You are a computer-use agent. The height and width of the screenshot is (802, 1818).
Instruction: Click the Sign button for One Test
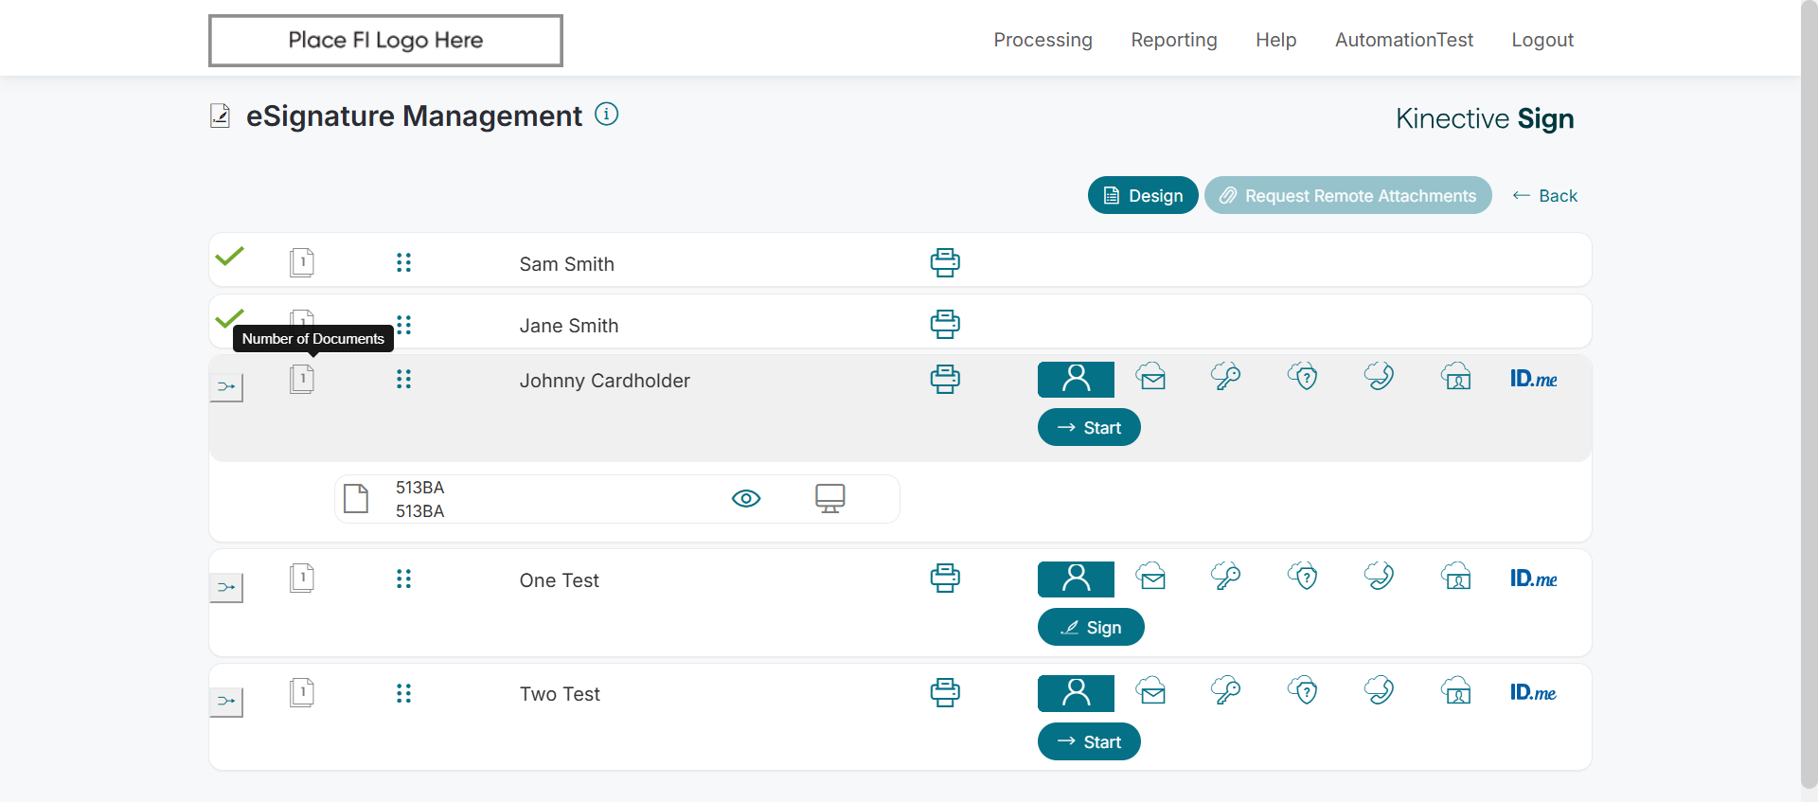tap(1091, 628)
